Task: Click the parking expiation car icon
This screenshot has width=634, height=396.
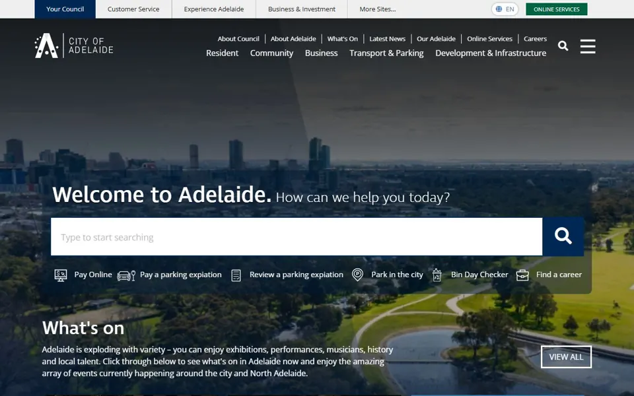Action: pyautogui.click(x=126, y=276)
